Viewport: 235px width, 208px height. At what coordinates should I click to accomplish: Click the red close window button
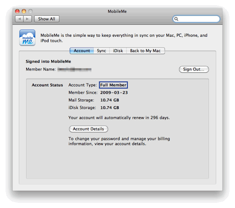[x=17, y=11]
